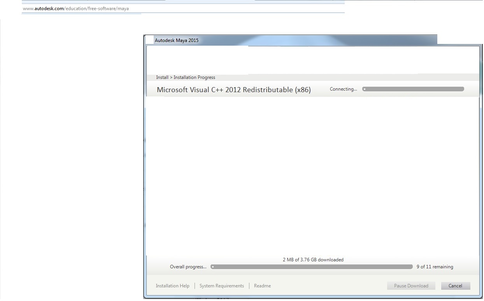Click the Pause Download button
Image resolution: width=484 pixels, height=301 pixels.
(x=411, y=286)
